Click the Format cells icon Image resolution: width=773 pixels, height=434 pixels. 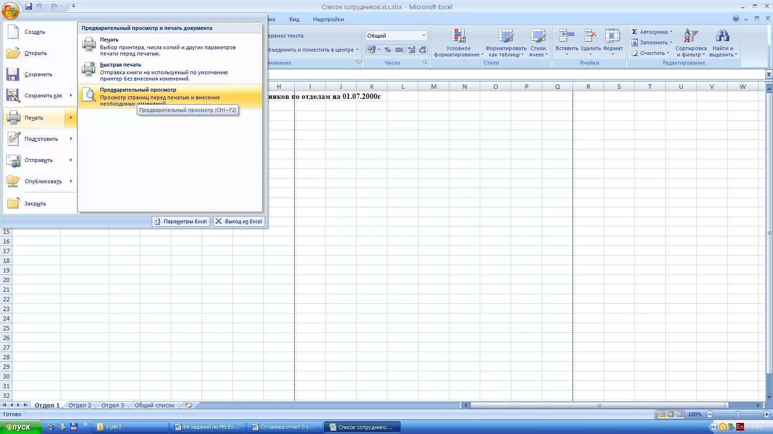tap(613, 36)
